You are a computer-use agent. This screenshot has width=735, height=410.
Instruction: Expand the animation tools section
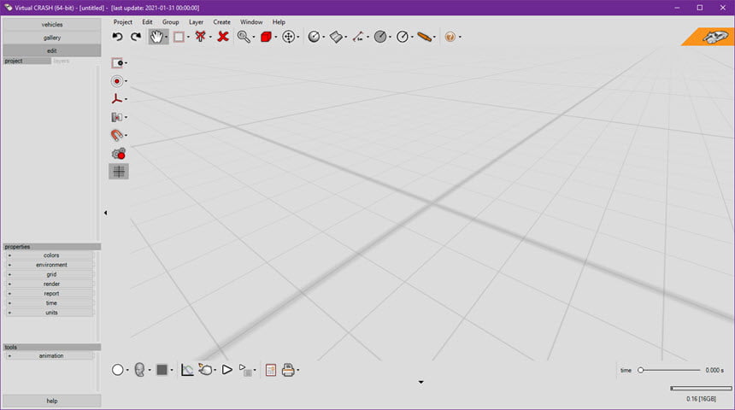[49, 356]
